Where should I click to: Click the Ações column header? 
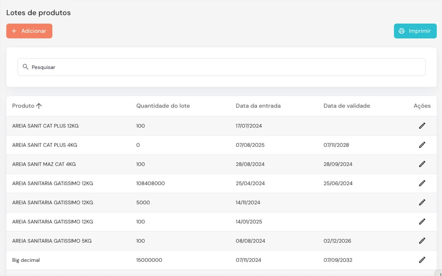(422, 106)
